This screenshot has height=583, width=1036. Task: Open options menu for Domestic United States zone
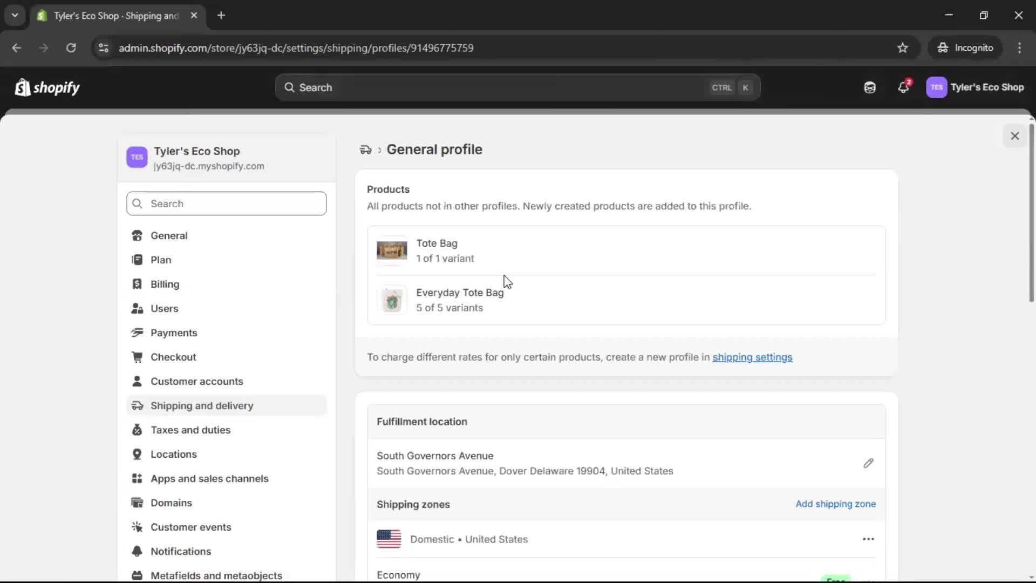(868, 539)
